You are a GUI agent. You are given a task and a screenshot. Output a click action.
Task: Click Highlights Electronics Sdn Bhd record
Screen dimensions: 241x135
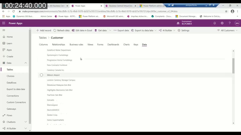pyautogui.click(x=60, y=90)
